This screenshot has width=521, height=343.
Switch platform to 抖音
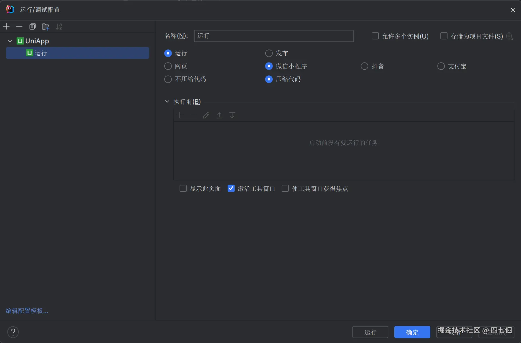tap(364, 66)
